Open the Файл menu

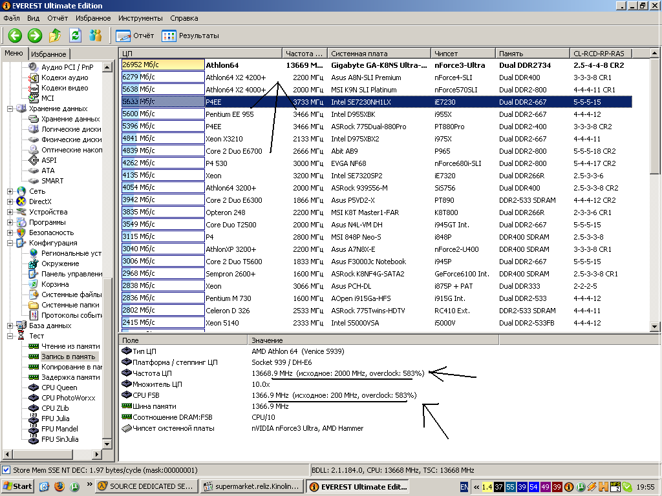[x=12, y=18]
